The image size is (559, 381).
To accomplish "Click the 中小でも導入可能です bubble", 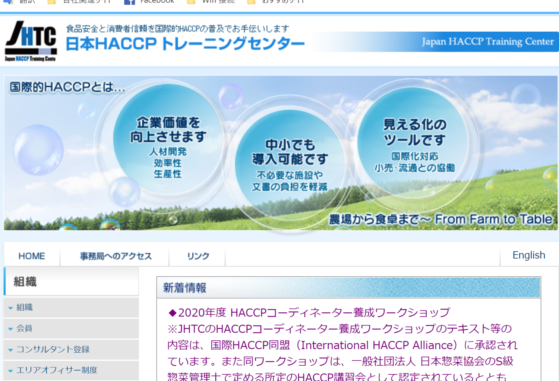I will 290,165.
